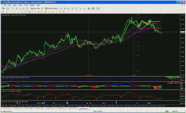The height and width of the screenshot is (113, 186).
Task: Select the Cursor arrow tool
Action: click(3, 12)
